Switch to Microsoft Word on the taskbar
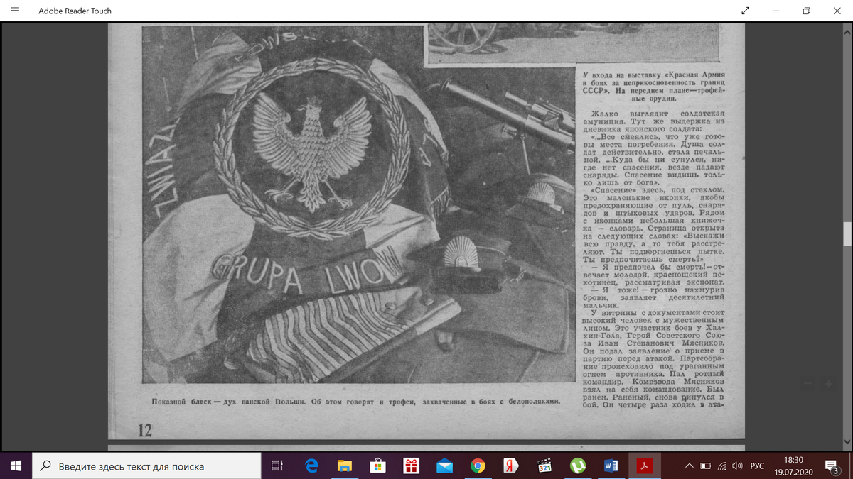The height and width of the screenshot is (479, 853). point(611,466)
